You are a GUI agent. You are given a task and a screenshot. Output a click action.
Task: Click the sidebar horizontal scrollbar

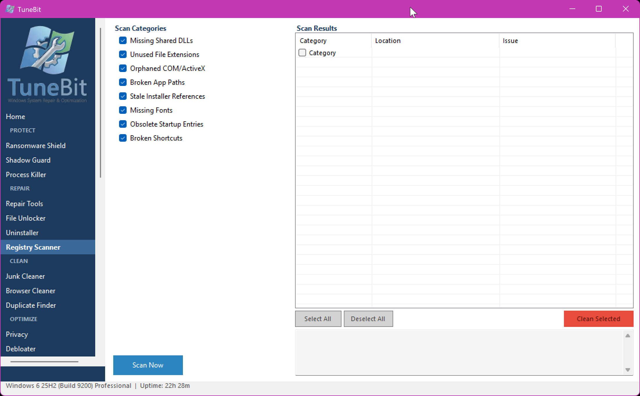point(44,362)
